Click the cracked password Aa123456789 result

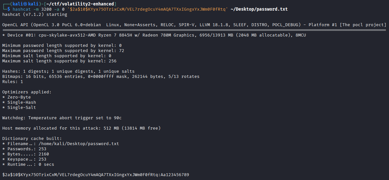(x=175, y=175)
